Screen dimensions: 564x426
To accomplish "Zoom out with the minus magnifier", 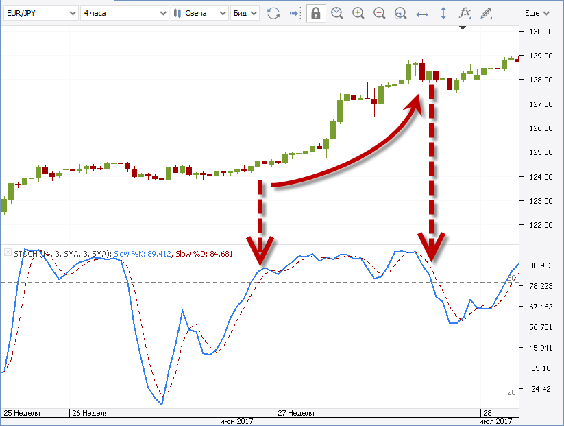I will (379, 13).
